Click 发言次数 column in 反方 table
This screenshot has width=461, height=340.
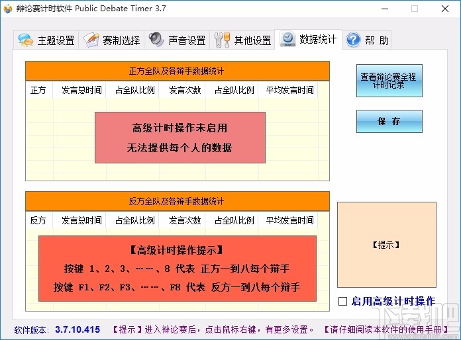pyautogui.click(x=182, y=220)
